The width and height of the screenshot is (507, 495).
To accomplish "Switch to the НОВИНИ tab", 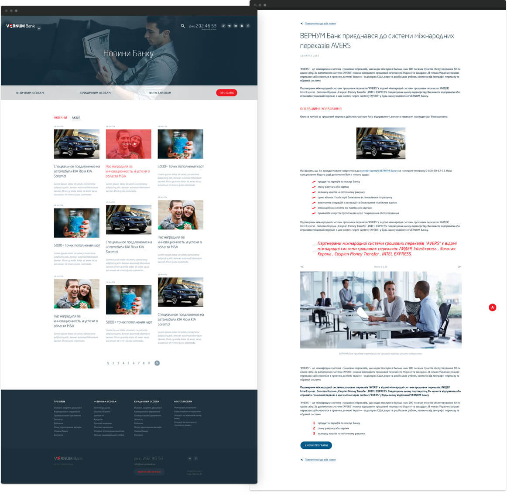I will 61,118.
